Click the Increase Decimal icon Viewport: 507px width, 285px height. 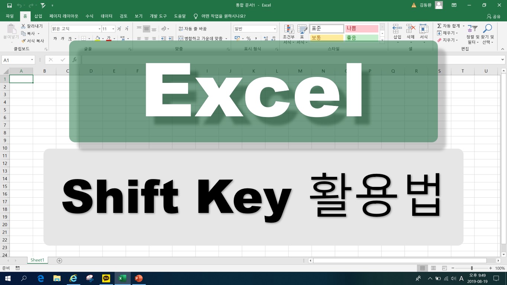266,38
